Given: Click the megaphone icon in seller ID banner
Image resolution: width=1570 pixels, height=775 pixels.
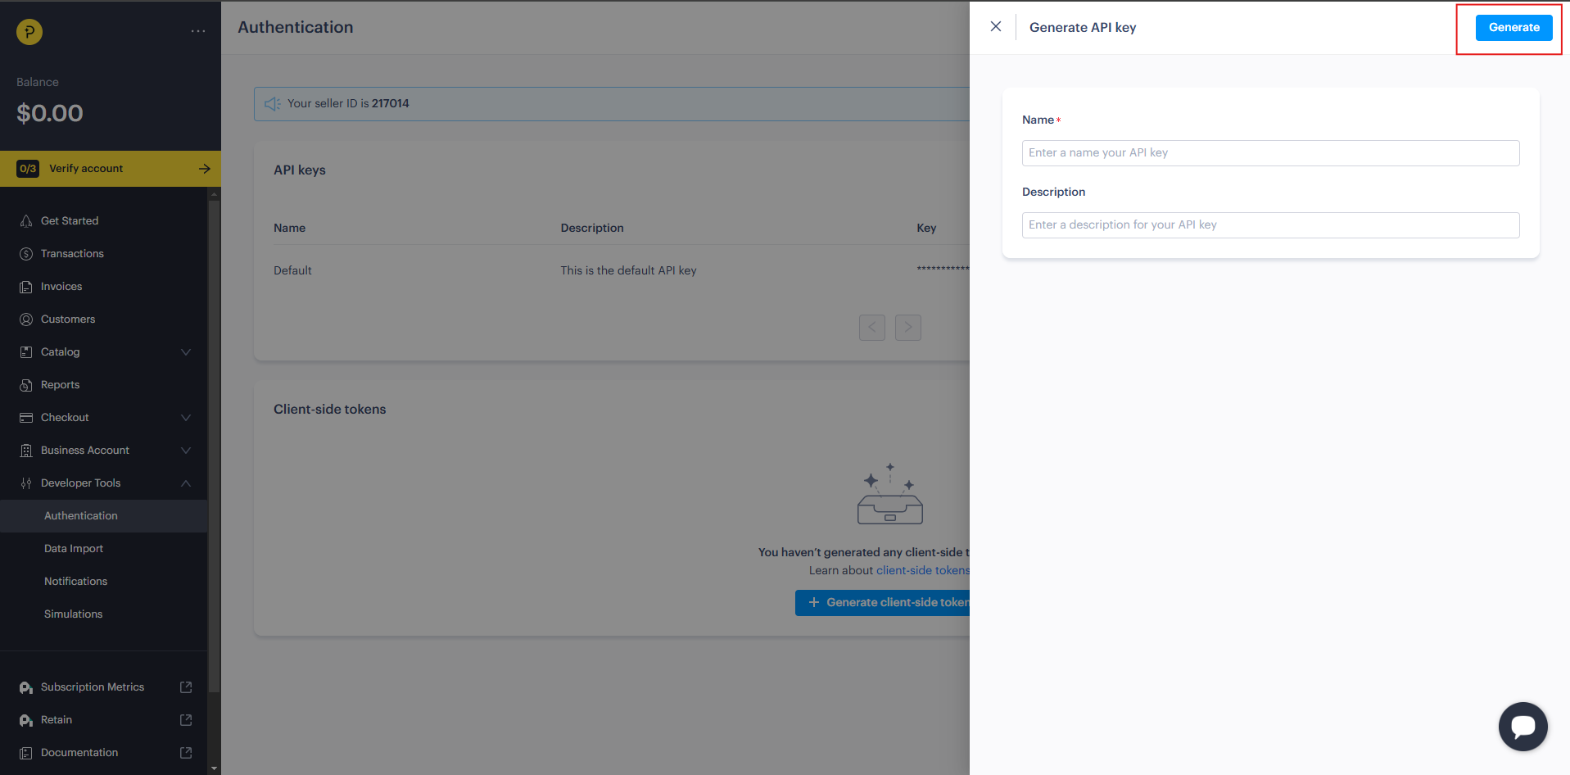Looking at the screenshot, I should [x=273, y=104].
